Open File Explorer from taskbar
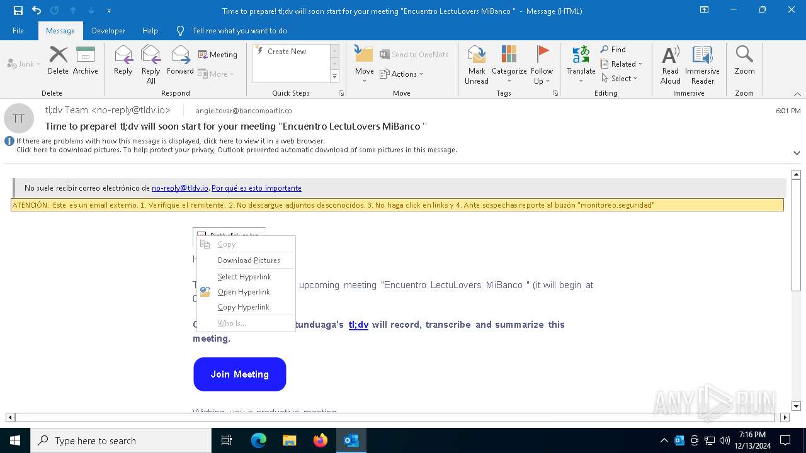The height and width of the screenshot is (453, 806). (290, 440)
